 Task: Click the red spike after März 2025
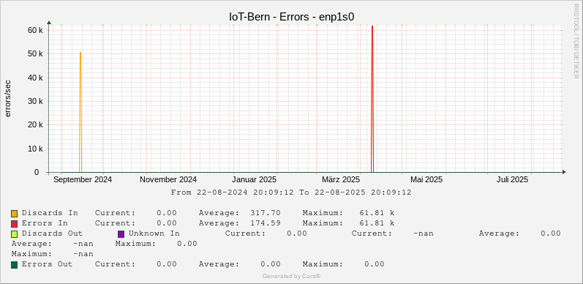click(x=372, y=99)
